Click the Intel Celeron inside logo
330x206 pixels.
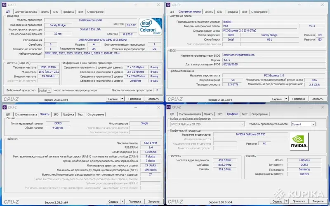150,26
